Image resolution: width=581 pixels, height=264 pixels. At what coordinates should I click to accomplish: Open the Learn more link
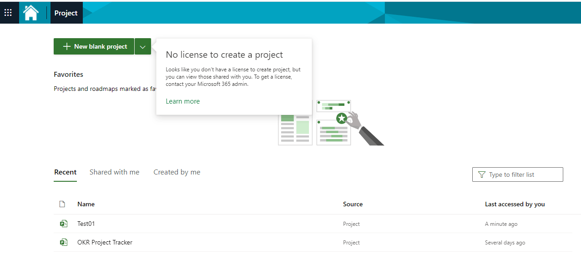pos(182,101)
